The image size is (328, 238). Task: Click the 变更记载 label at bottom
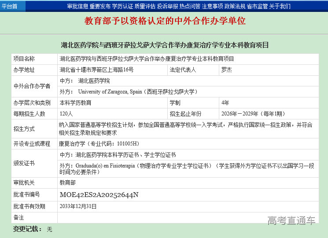point(27,229)
